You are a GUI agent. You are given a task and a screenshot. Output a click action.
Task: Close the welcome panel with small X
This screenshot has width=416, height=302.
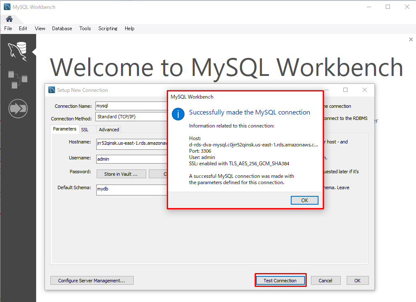click(x=411, y=39)
